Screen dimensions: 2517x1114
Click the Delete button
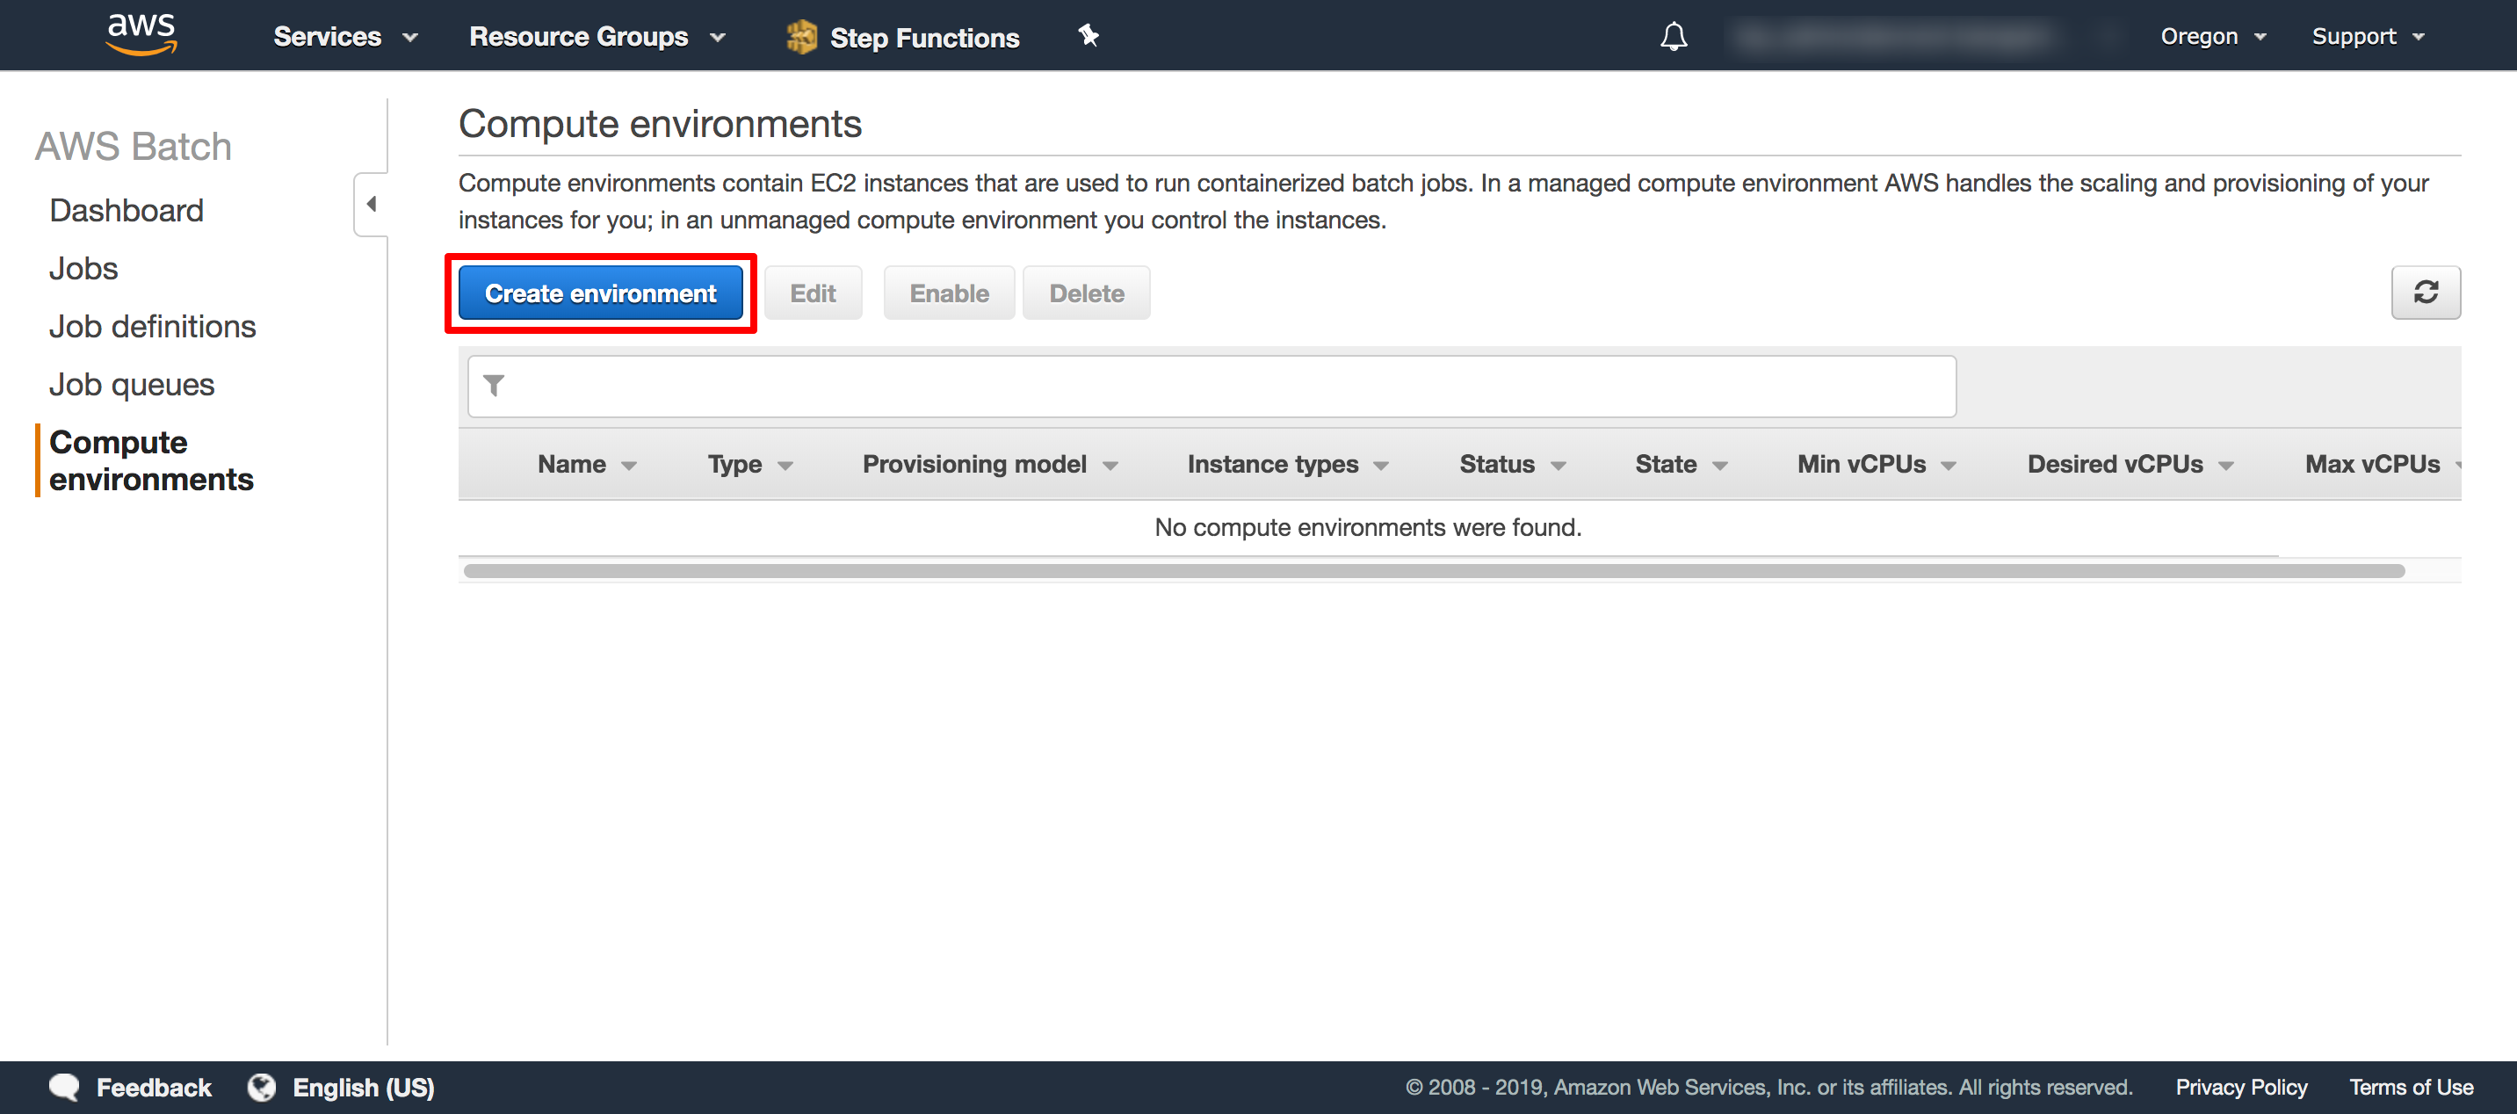(1087, 293)
